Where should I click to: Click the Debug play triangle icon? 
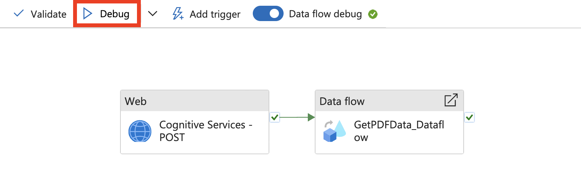point(88,14)
